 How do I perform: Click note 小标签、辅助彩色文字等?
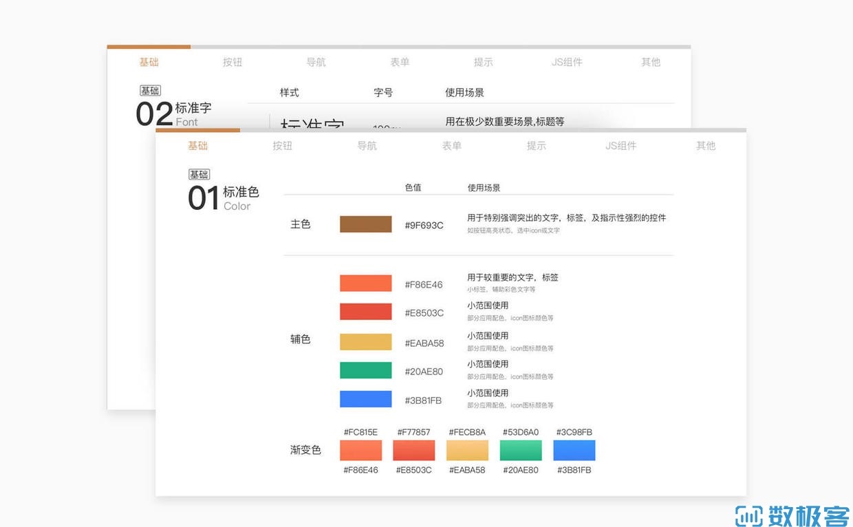(501, 290)
